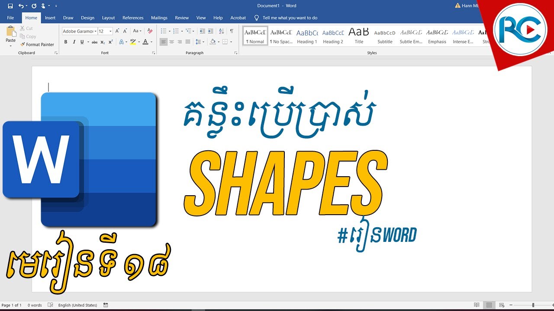Click the Increase Font Size icon

point(117,31)
